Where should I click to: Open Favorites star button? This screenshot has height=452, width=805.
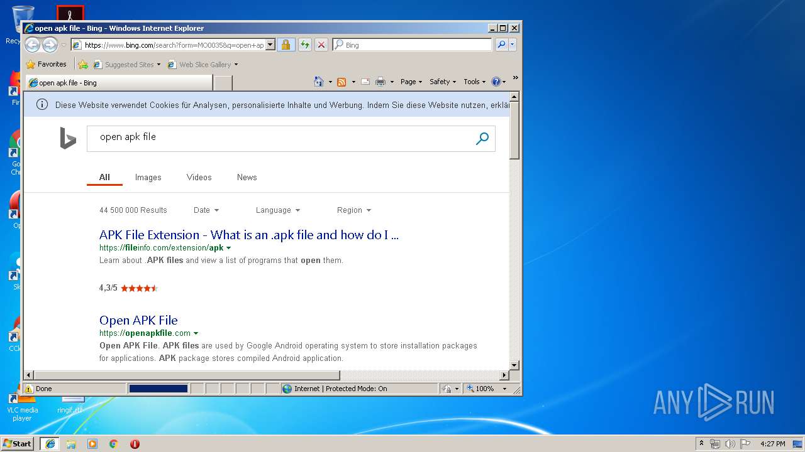coord(46,64)
